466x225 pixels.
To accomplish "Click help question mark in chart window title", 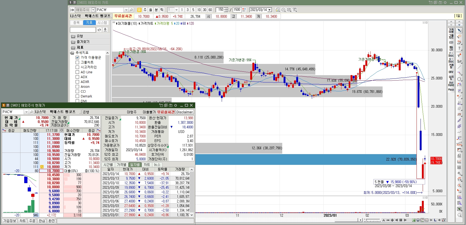I will [x=75, y=2].
